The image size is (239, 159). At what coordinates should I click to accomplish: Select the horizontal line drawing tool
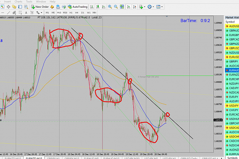pos(3,13)
